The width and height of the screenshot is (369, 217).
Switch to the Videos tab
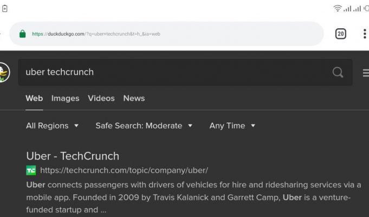(101, 98)
